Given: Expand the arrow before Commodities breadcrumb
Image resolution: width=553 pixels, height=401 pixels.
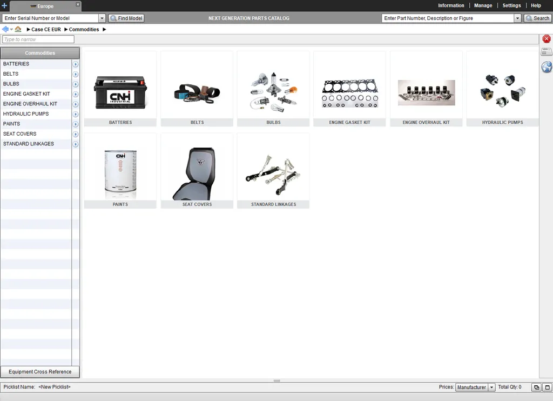Looking at the screenshot, I should [66, 30].
